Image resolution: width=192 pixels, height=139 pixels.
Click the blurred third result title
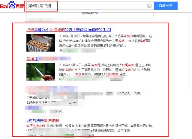[51, 89]
